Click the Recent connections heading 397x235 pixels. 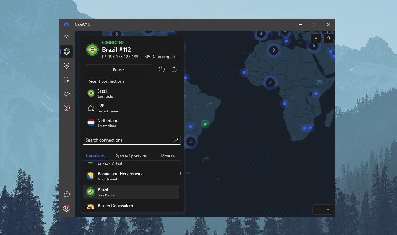click(106, 81)
